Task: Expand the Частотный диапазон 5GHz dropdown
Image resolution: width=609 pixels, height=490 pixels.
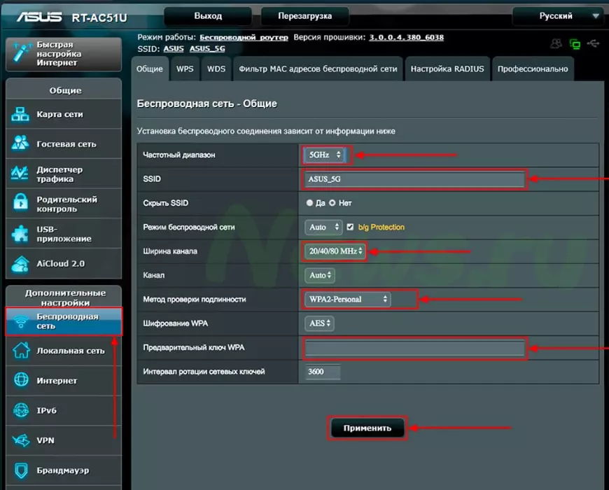Action: tap(325, 155)
